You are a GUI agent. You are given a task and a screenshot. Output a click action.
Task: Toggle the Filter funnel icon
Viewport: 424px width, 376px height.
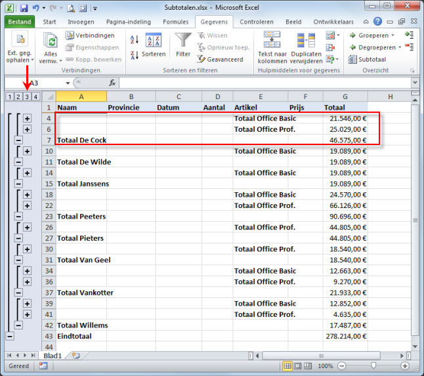tap(183, 41)
